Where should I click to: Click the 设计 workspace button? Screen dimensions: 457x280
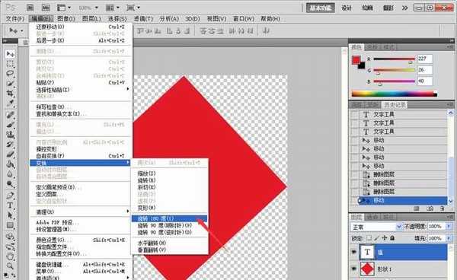[347, 8]
